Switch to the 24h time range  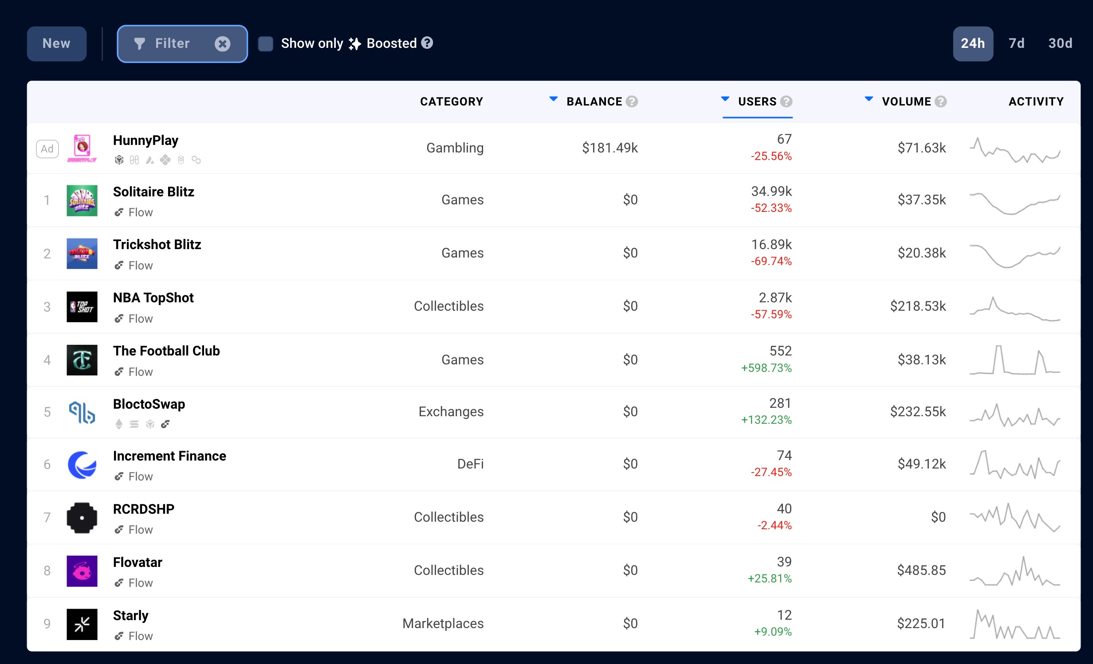click(973, 43)
